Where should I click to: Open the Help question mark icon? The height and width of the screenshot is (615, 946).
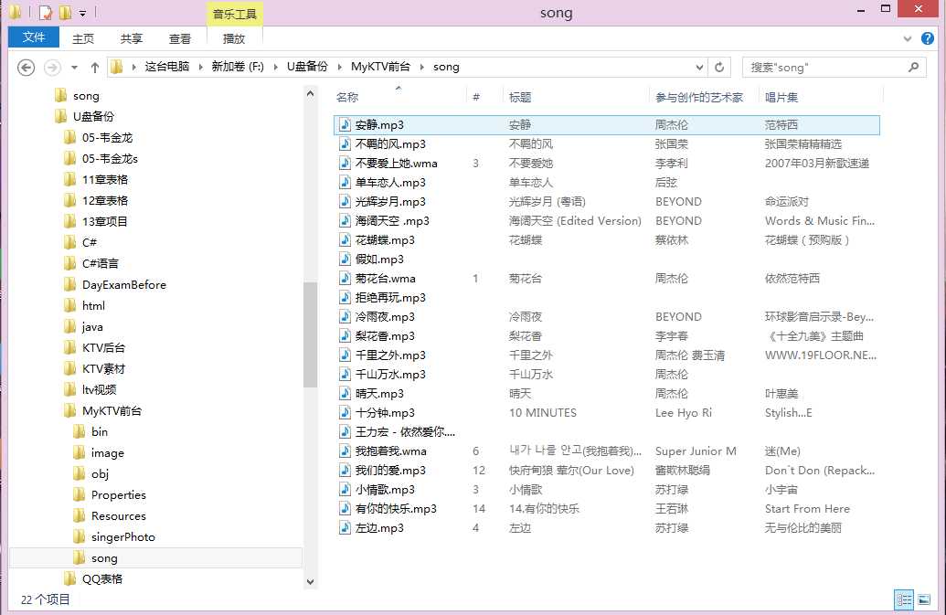pos(928,38)
